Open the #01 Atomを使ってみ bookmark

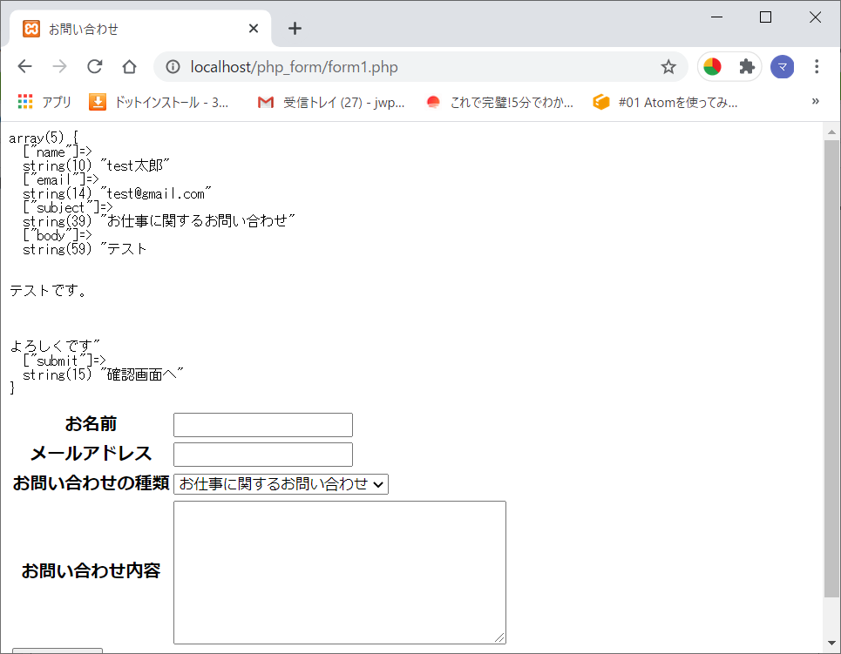pyautogui.click(x=665, y=102)
